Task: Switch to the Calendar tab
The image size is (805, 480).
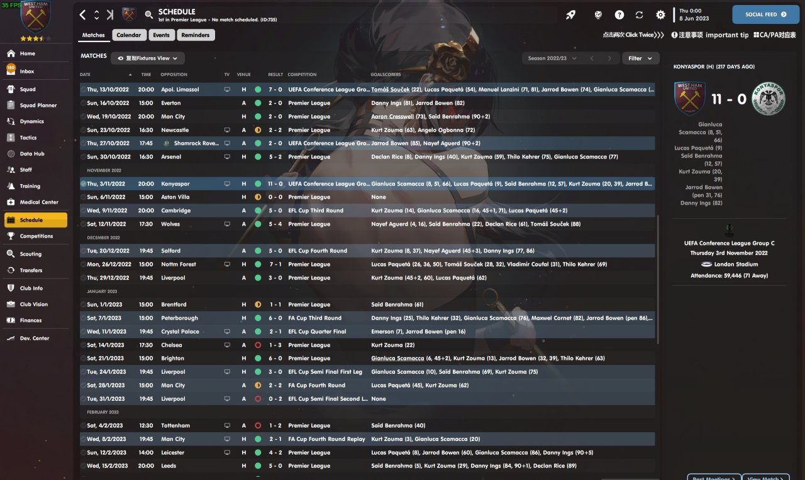Action: click(x=129, y=35)
